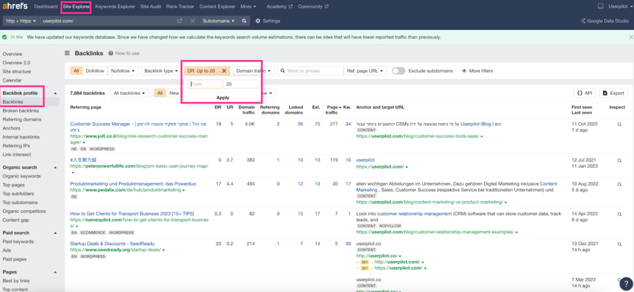Image resolution: width=634 pixels, height=292 pixels.
Task: Open the Nofollow dropdown
Action: tap(123, 71)
